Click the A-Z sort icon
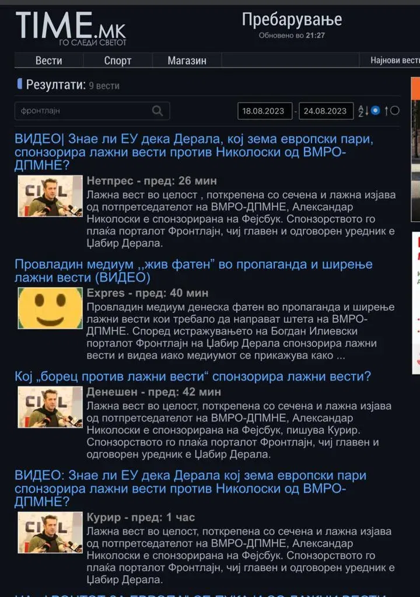 (363, 111)
